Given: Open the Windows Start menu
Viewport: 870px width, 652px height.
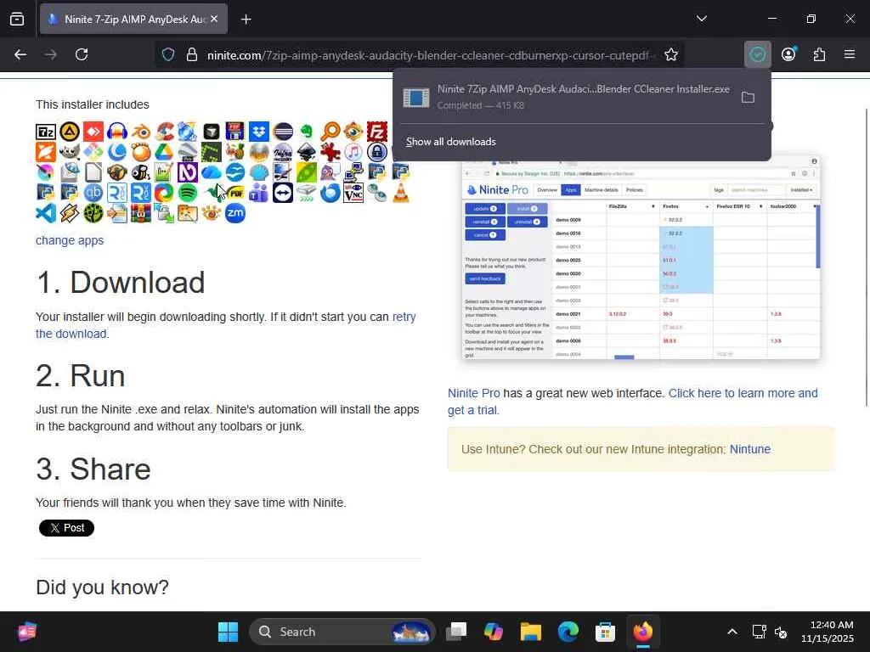Looking at the screenshot, I should pyautogui.click(x=228, y=632).
